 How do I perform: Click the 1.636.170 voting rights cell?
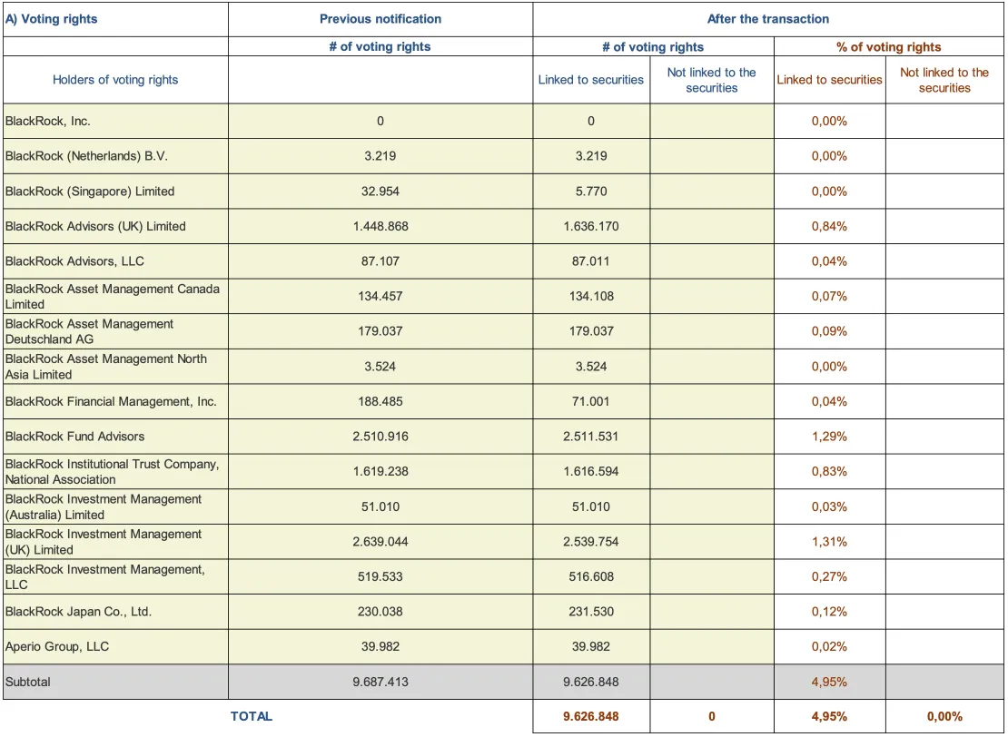click(x=591, y=226)
